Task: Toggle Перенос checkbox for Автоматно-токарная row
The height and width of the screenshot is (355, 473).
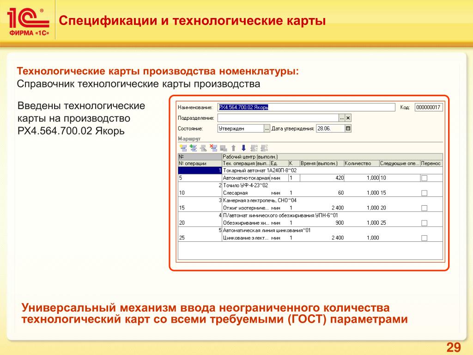Action: [424, 178]
